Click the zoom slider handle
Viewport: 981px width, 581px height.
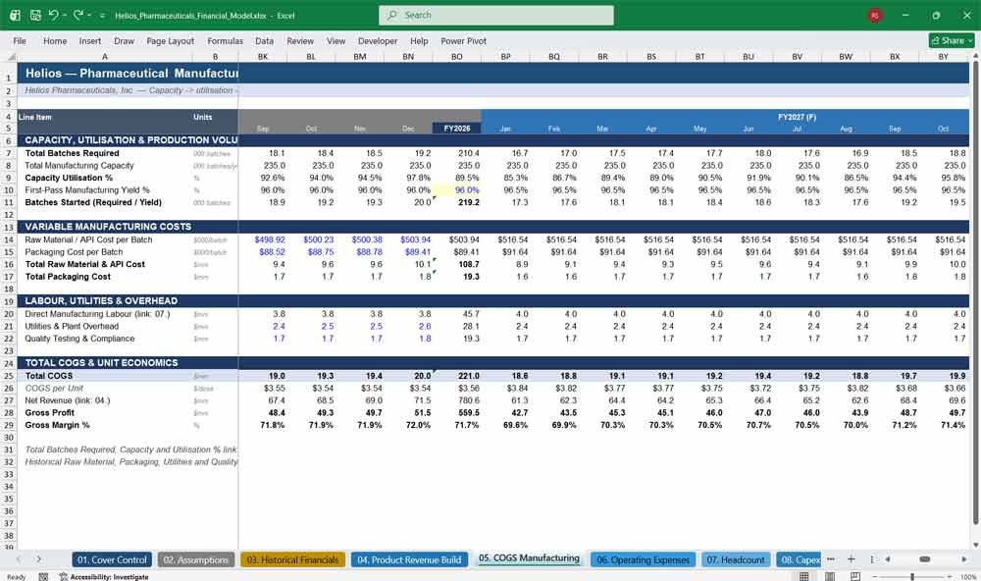[912, 577]
